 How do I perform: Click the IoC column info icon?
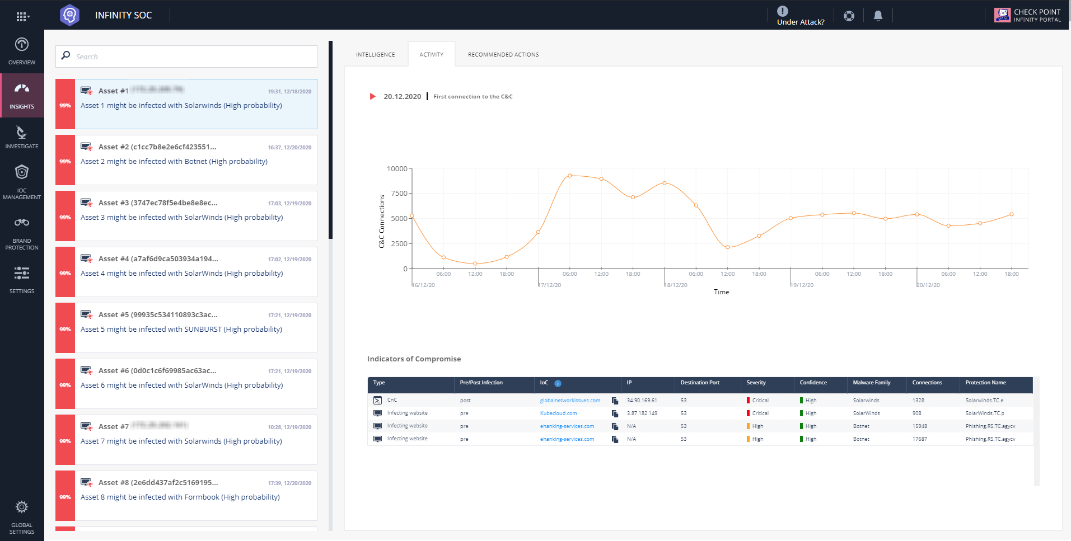[558, 383]
